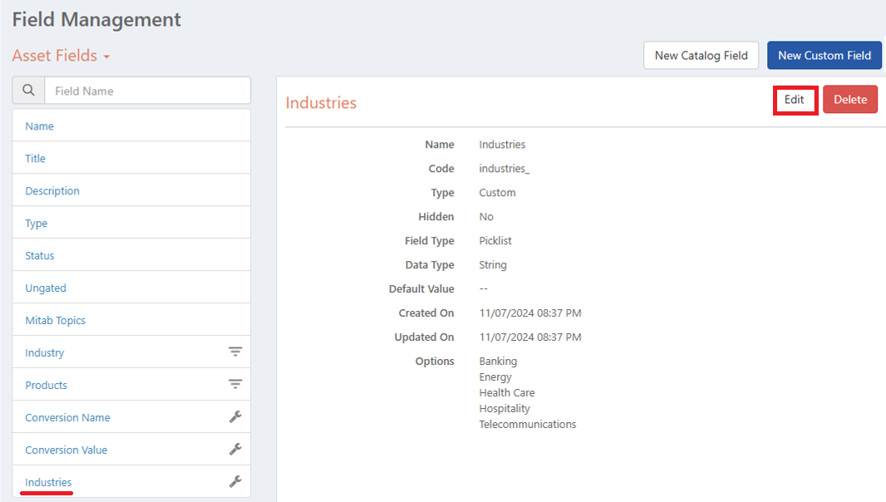This screenshot has height=502, width=886.
Task: Click the Field Management page title
Action: pos(96,20)
